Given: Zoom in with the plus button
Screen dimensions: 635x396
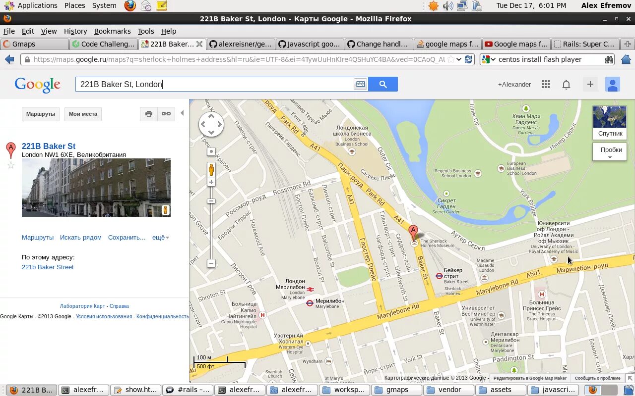Looking at the screenshot, I should 211,183.
